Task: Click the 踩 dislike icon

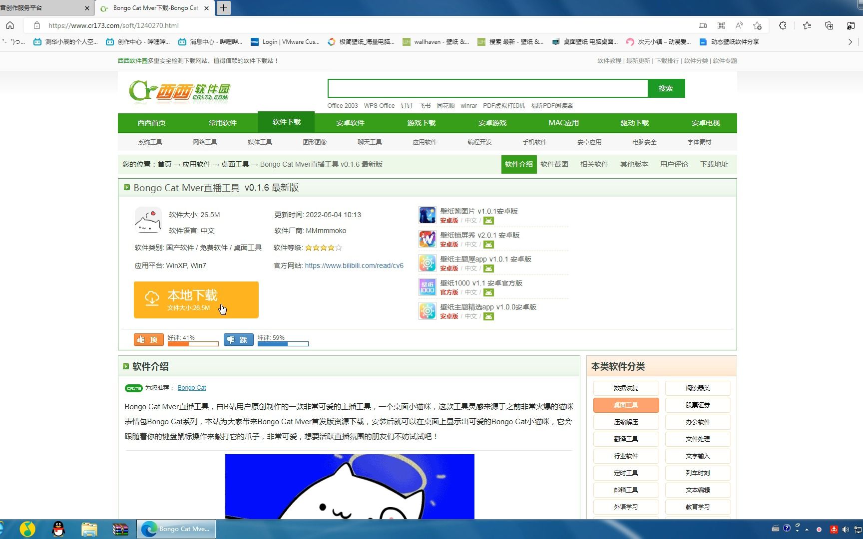Action: click(x=238, y=339)
